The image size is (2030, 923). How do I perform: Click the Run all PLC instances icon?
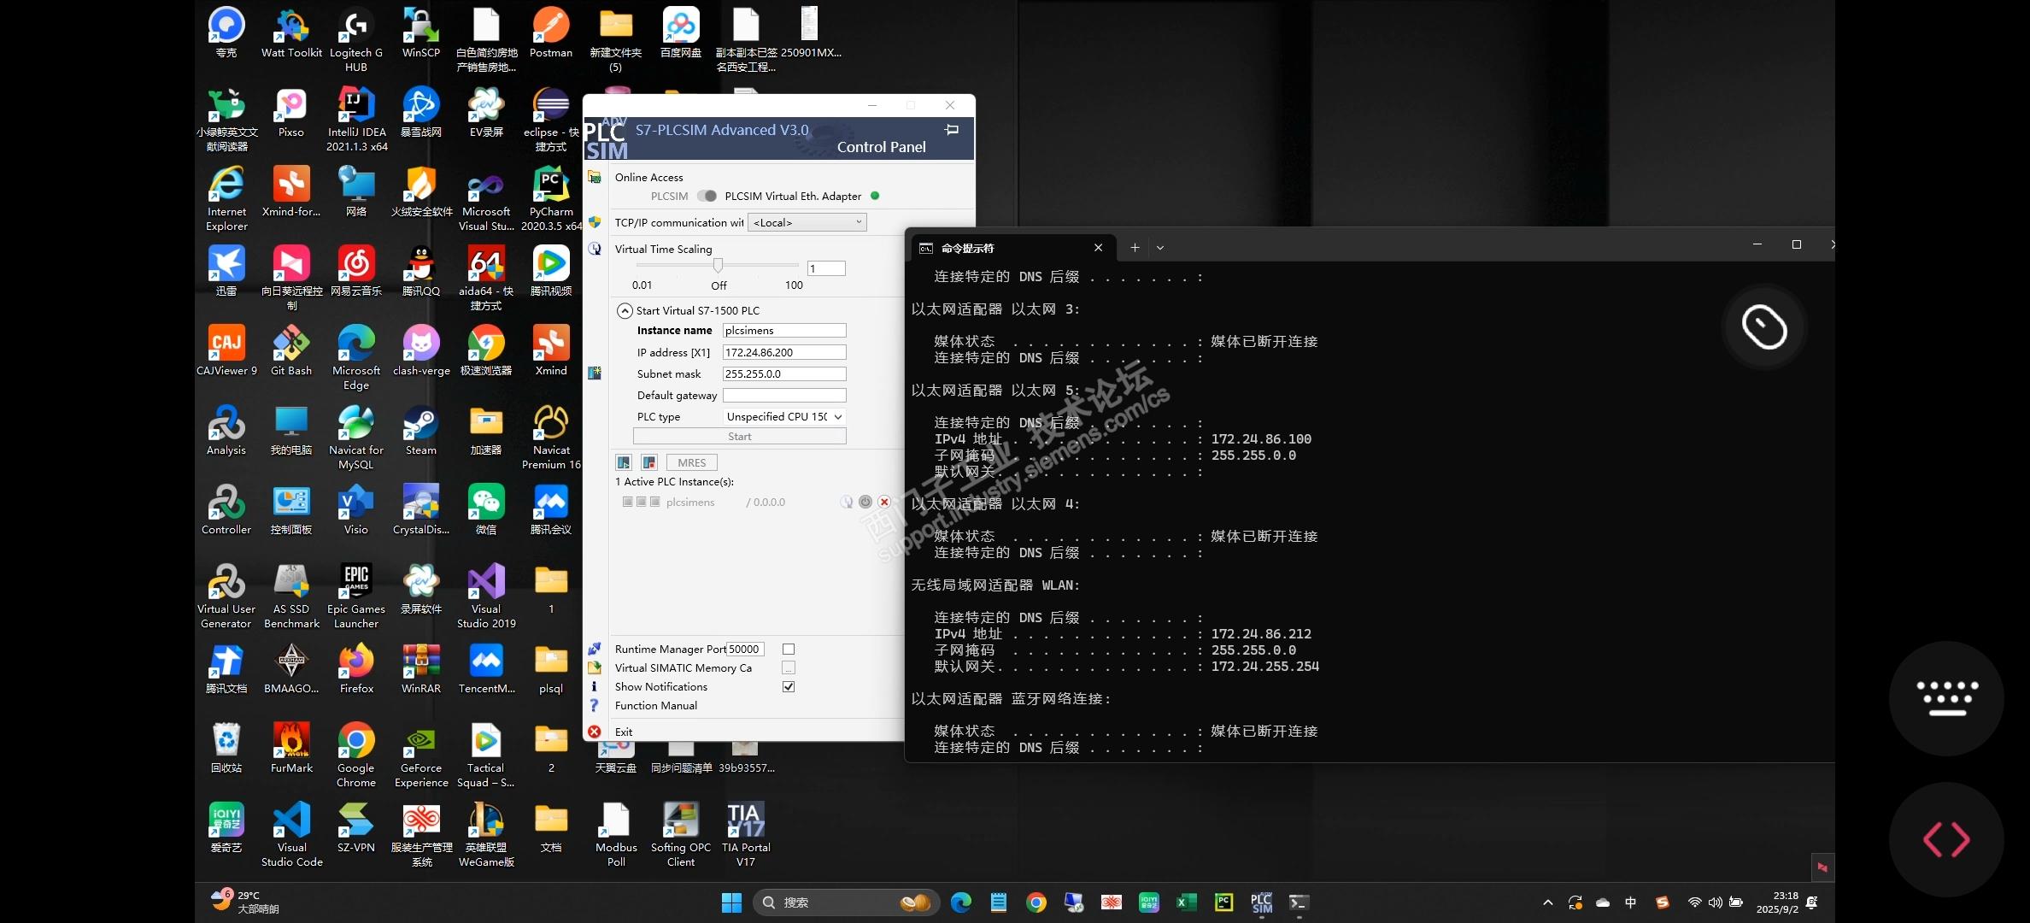[624, 462]
